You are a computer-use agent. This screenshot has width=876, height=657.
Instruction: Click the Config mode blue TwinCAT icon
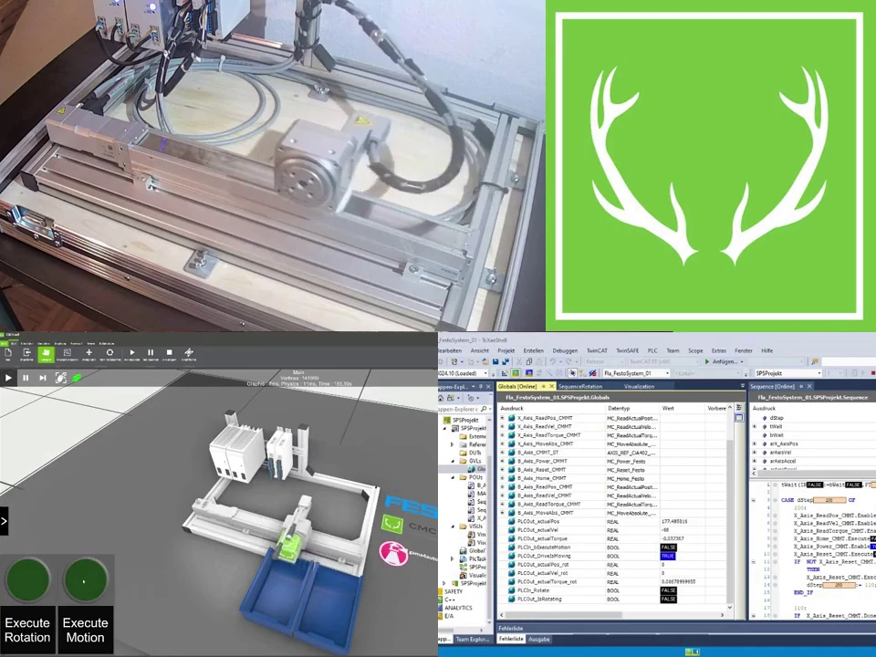[x=528, y=373]
